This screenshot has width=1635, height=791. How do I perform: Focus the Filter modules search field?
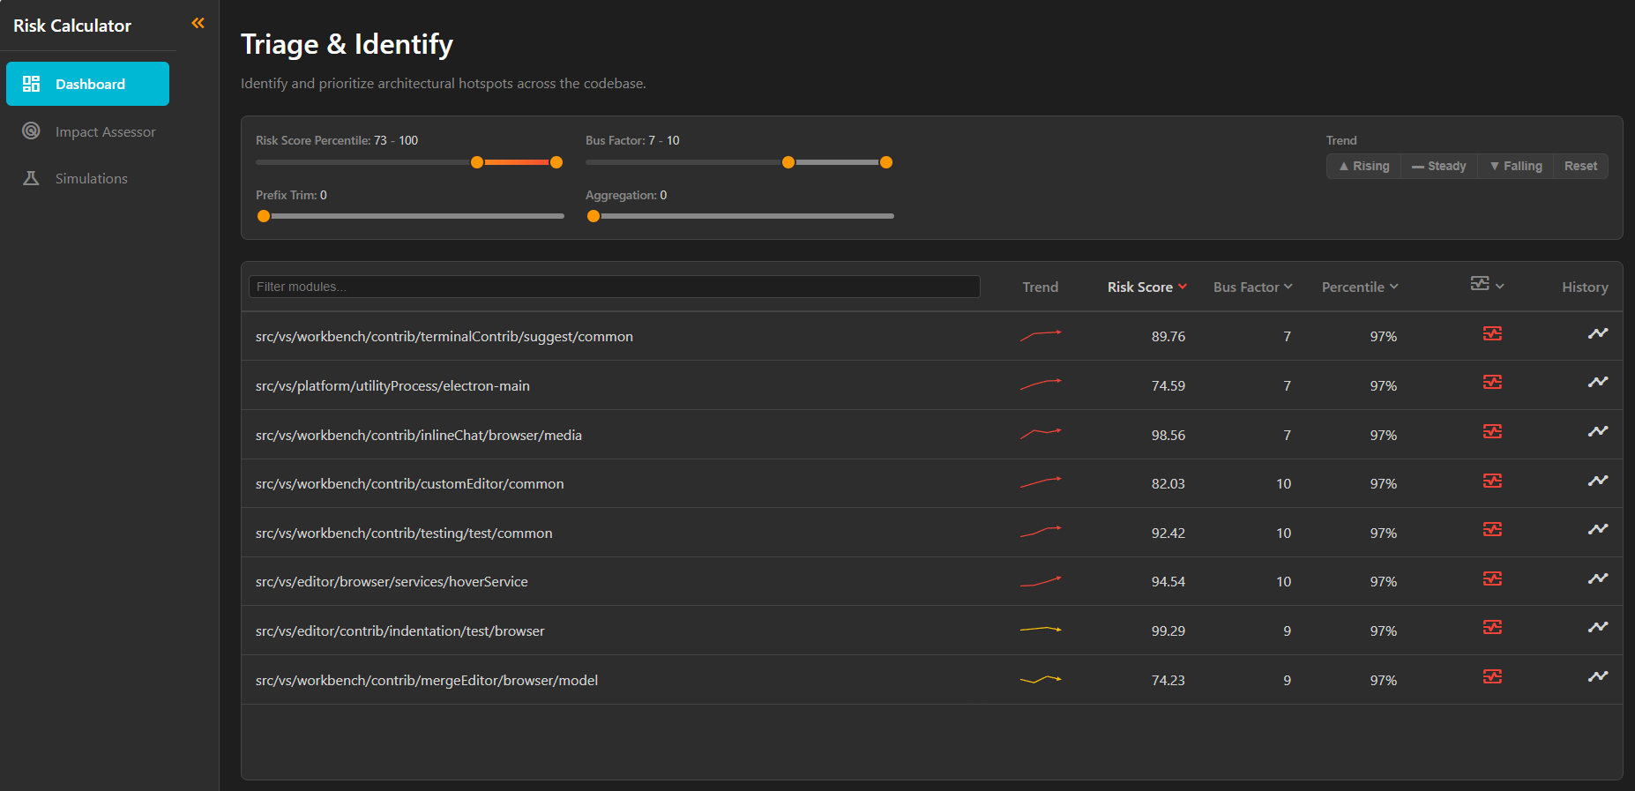(x=614, y=287)
